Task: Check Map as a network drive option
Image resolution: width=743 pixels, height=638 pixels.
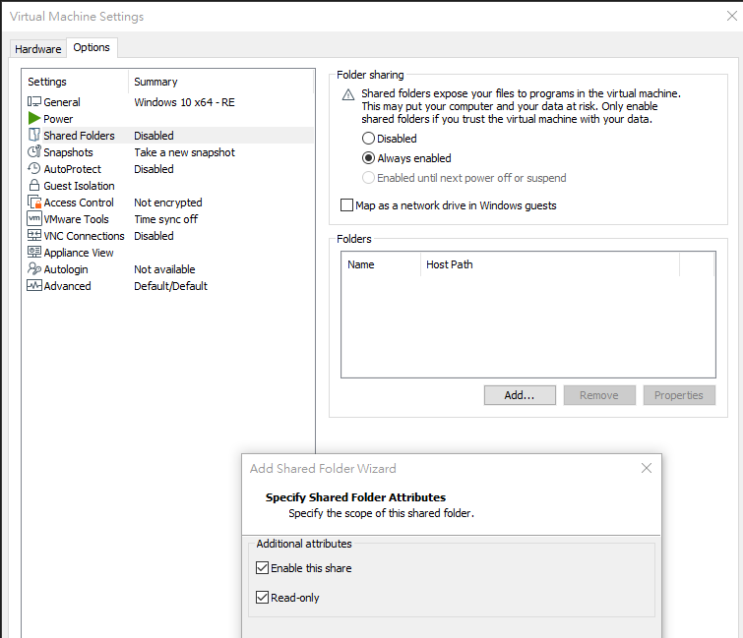Action: click(x=346, y=205)
